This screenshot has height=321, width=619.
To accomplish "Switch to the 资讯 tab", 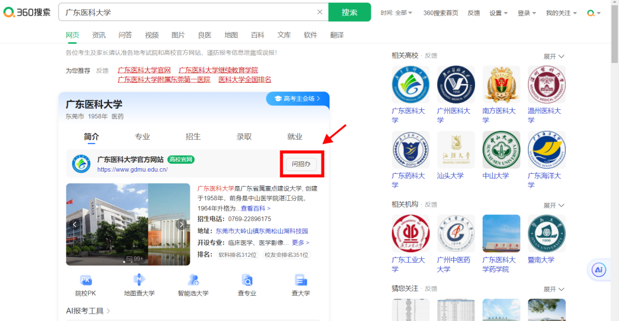I will 99,35.
